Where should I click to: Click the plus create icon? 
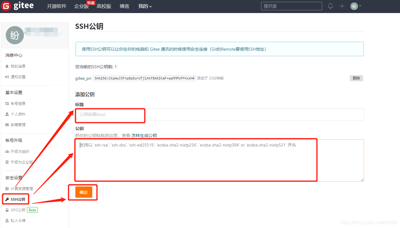(x=342, y=6)
